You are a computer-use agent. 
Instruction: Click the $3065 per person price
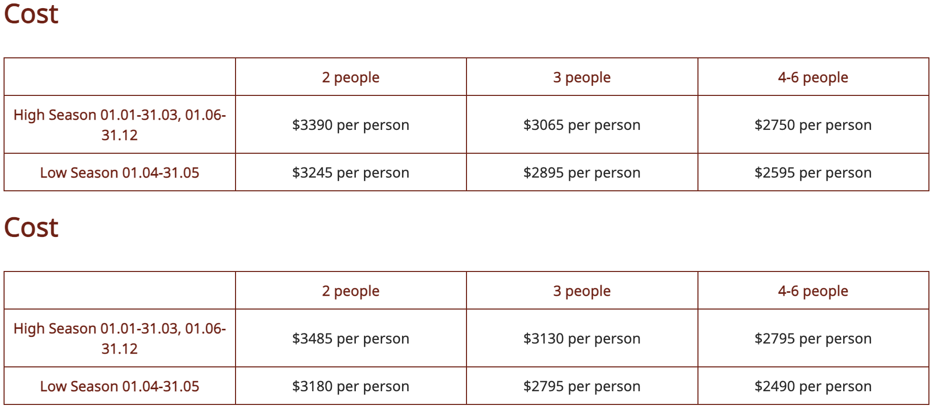(582, 125)
